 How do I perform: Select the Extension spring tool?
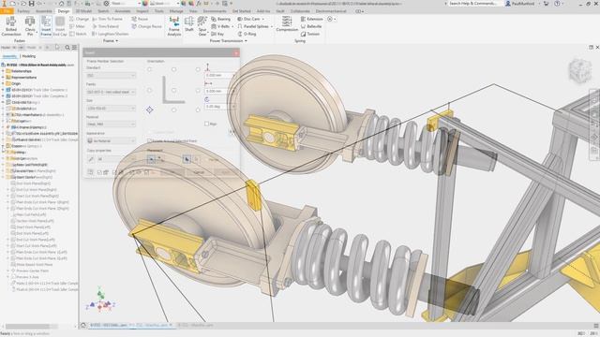click(312, 19)
